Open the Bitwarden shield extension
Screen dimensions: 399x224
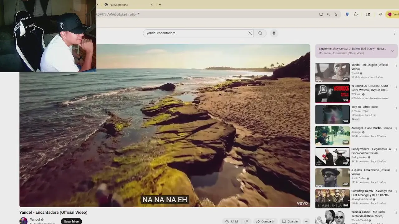pyautogui.click(x=347, y=14)
